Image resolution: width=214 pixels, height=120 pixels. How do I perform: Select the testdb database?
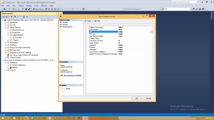15,68
